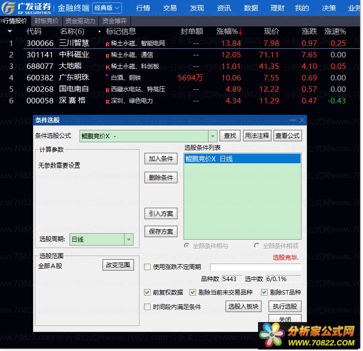Sort by the 涨速% column header
Image resolution: width=363 pixels, height=351 pixels.
335,31
